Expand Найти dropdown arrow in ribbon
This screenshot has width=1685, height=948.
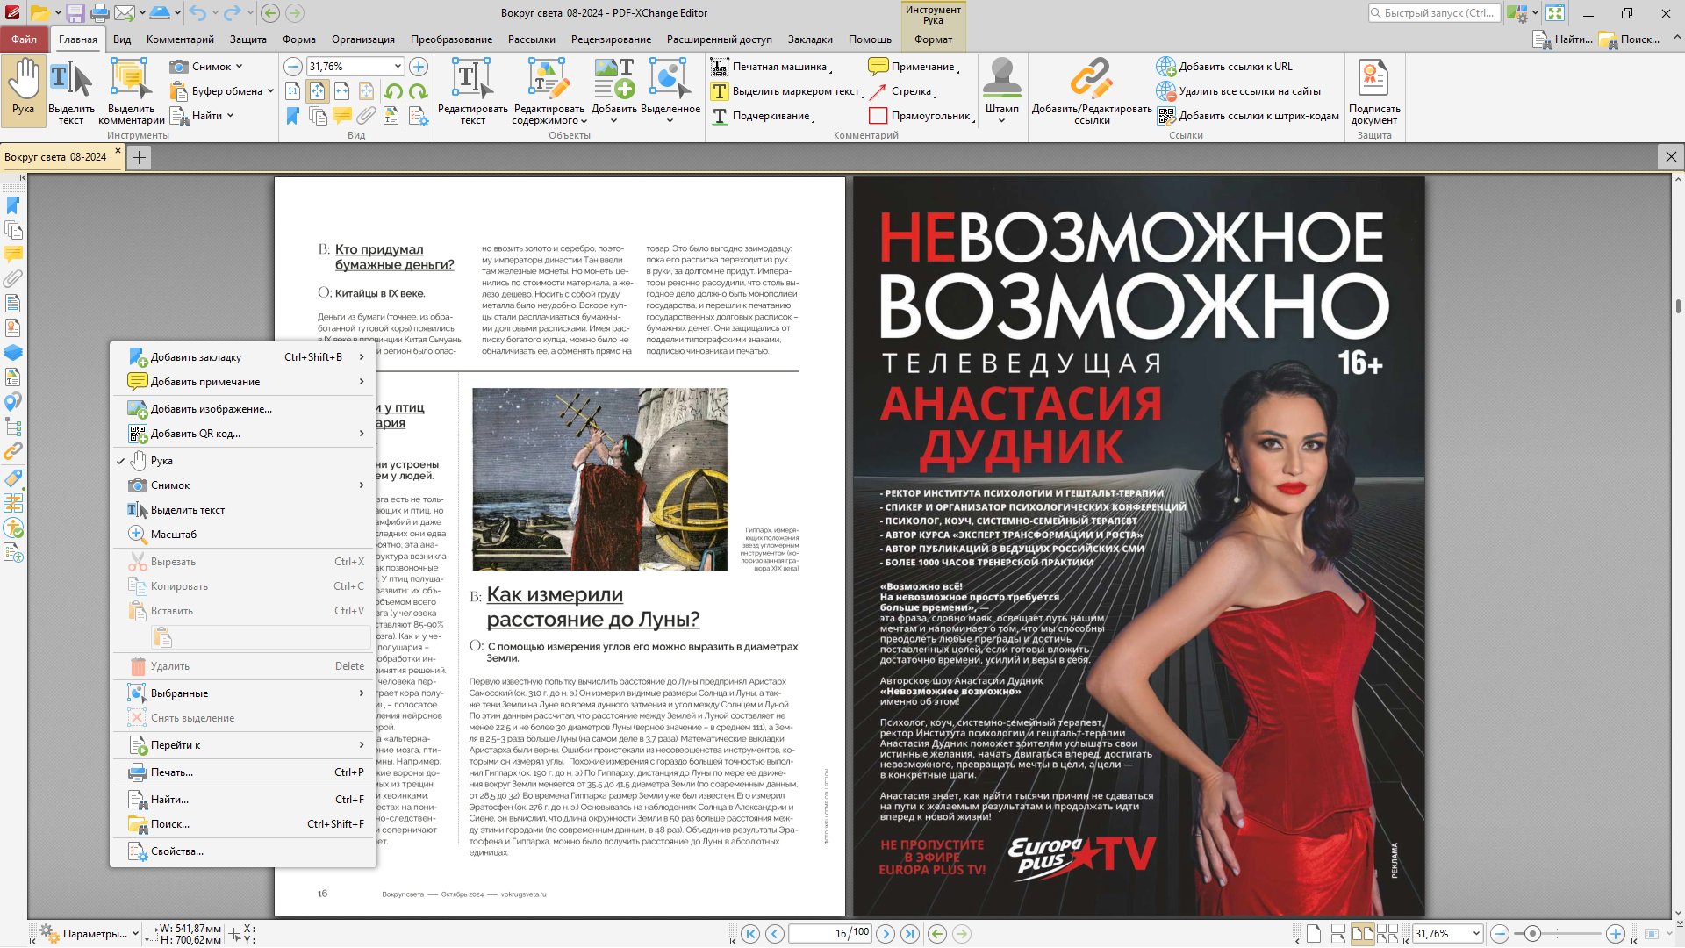click(230, 116)
